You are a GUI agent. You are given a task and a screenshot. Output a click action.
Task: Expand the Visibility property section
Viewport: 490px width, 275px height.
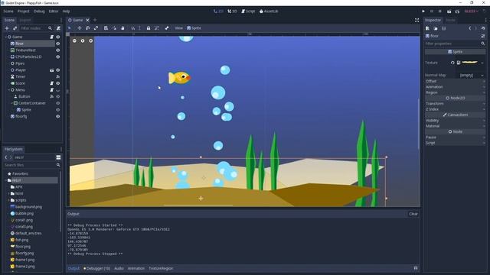(x=455, y=121)
